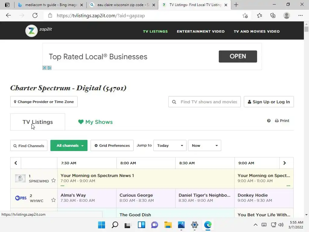Click the browser address bar URL

tap(101, 16)
